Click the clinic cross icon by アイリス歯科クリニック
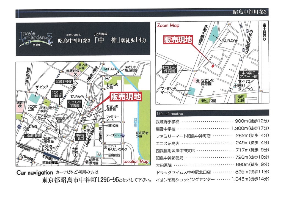Viewport: 286px width, 198px height. [x=236, y=86]
